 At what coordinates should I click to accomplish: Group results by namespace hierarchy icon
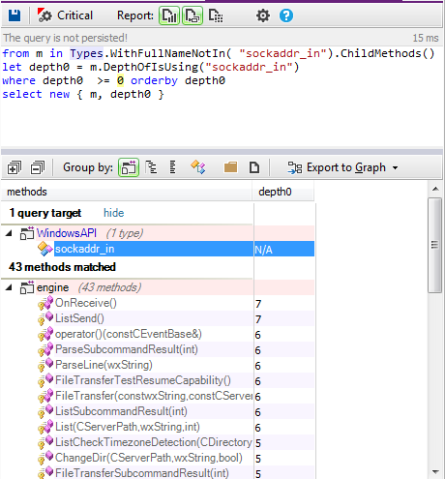pos(151,167)
